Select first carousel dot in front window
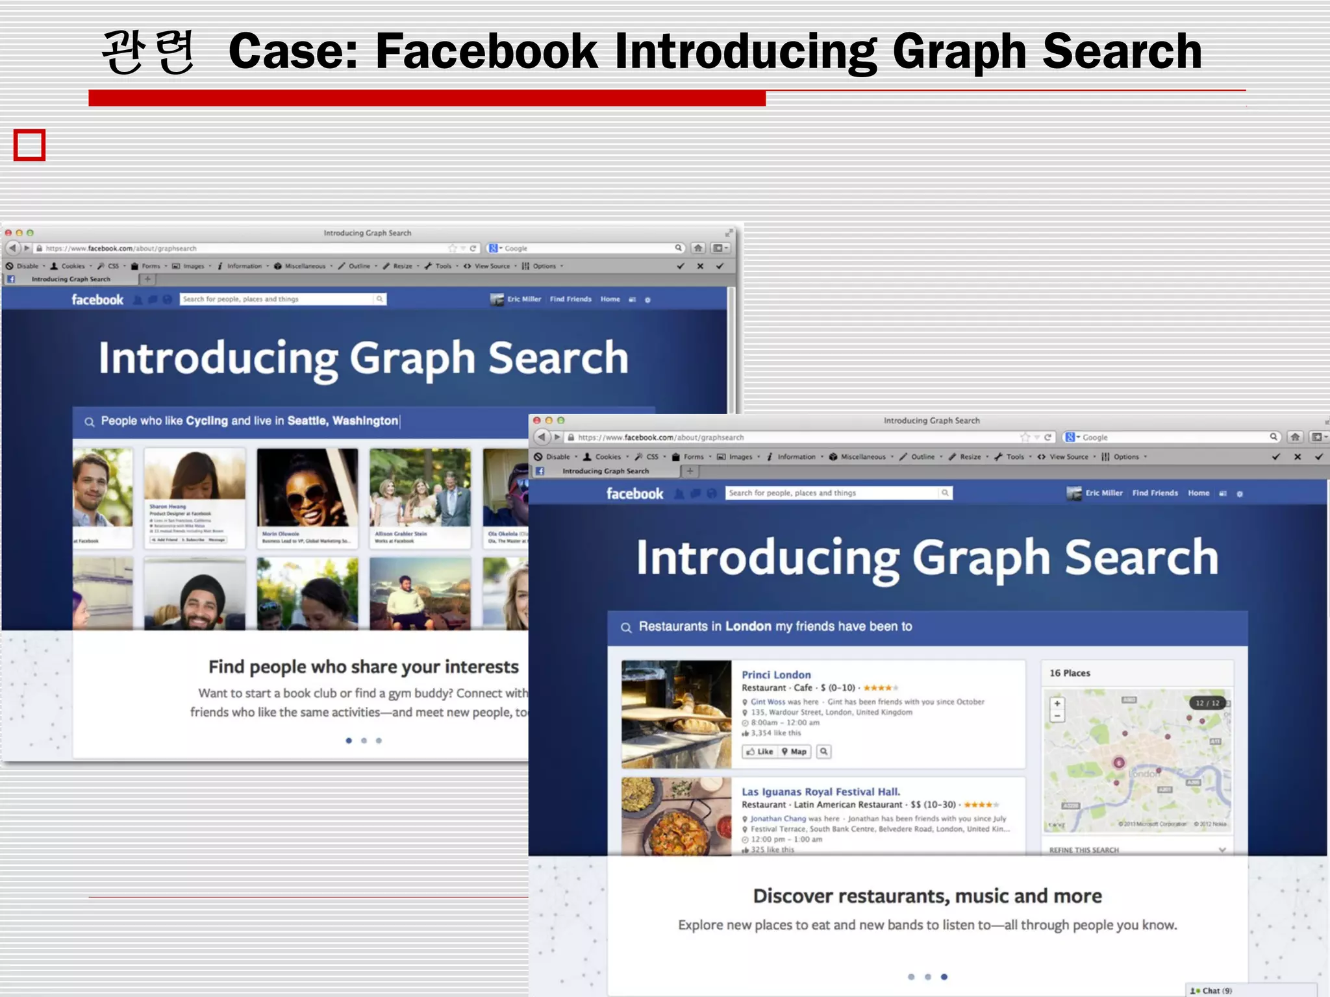This screenshot has height=997, width=1330. click(911, 977)
